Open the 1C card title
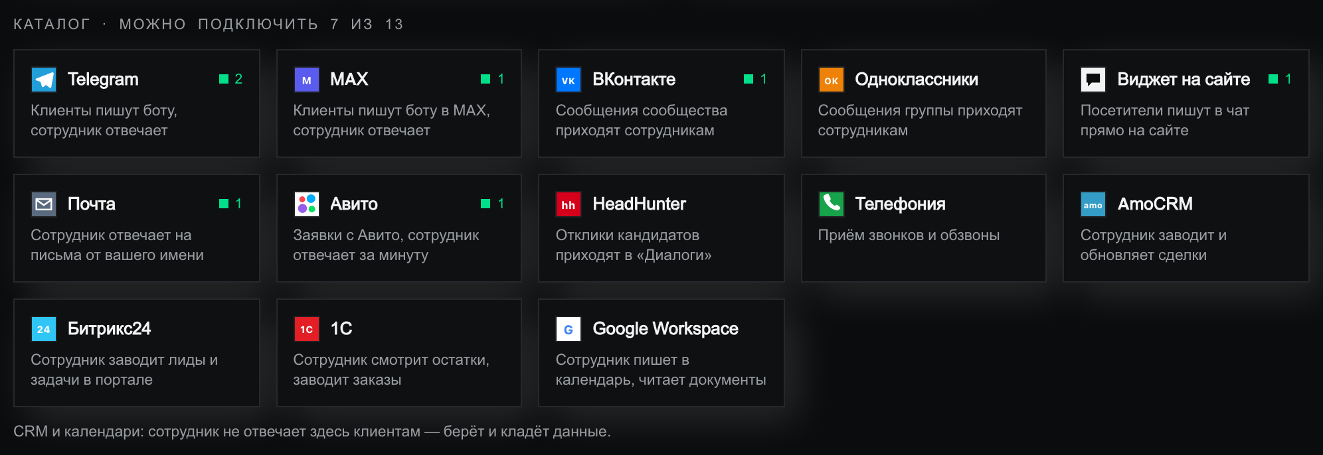Viewport: 1323px width, 455px height. pyautogui.click(x=341, y=329)
